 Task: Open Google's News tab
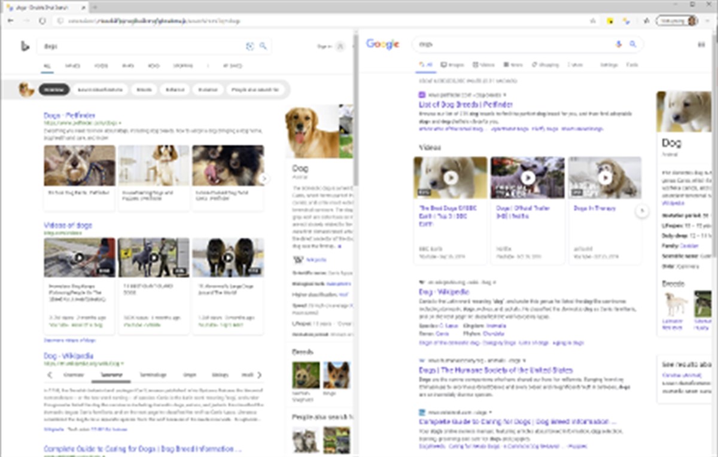click(513, 65)
